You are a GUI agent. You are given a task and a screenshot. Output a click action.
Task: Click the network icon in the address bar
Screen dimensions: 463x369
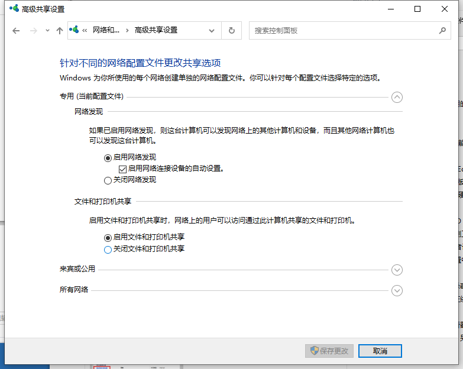click(75, 30)
